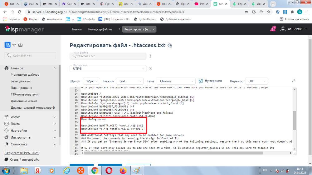
Task: Click the help icon next to file name
Action: (150, 56)
